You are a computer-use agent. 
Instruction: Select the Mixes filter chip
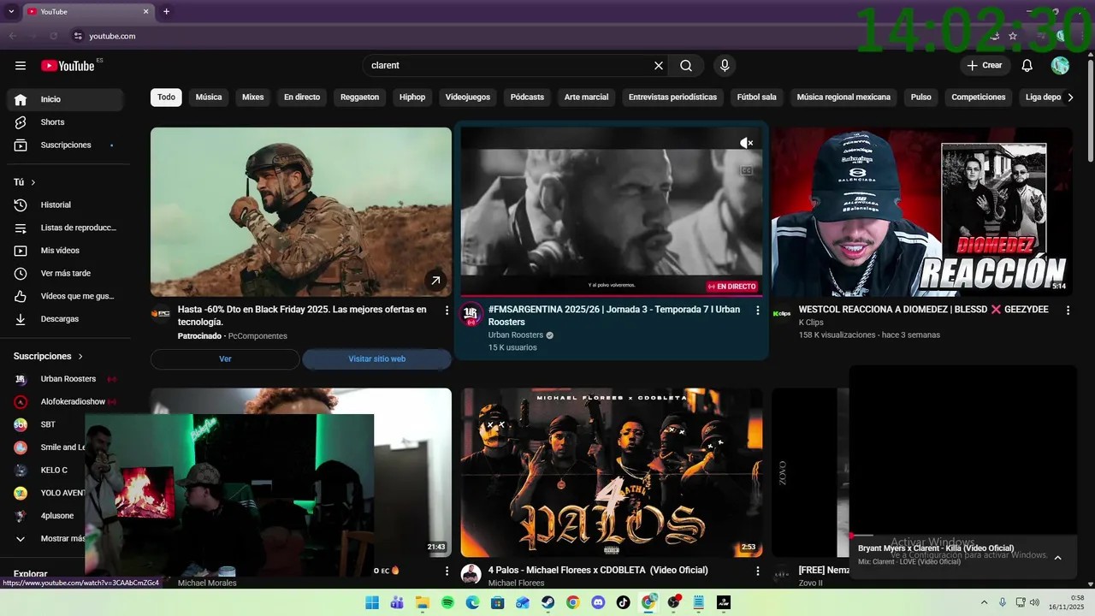point(253,98)
